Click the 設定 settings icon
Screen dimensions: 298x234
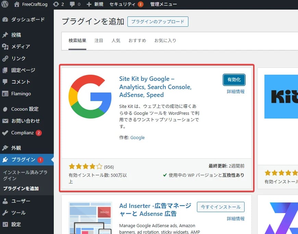click(x=6, y=224)
